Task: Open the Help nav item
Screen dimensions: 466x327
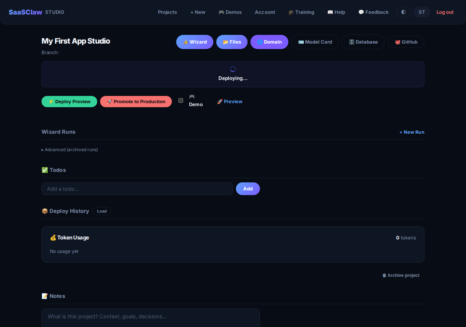Action: tap(336, 12)
